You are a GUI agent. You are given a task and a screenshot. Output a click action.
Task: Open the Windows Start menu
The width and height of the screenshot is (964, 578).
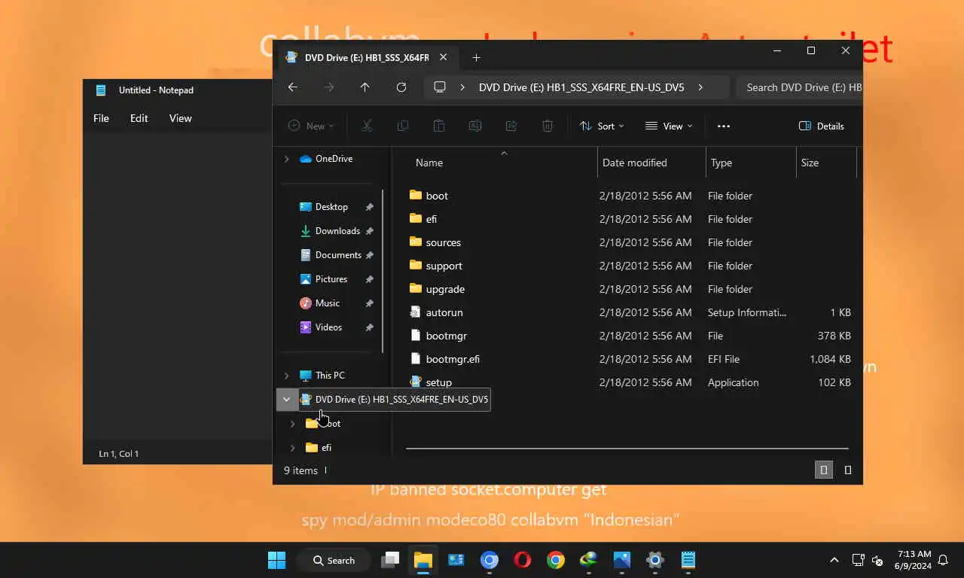click(x=276, y=560)
